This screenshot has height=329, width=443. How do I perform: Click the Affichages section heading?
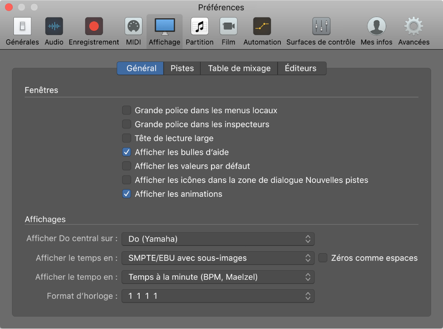point(45,220)
